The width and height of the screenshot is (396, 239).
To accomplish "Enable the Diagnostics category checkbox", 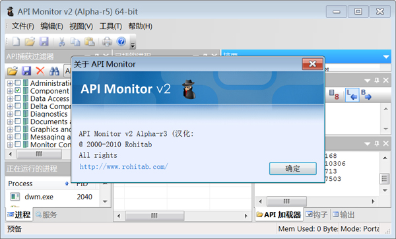I will click(x=18, y=114).
